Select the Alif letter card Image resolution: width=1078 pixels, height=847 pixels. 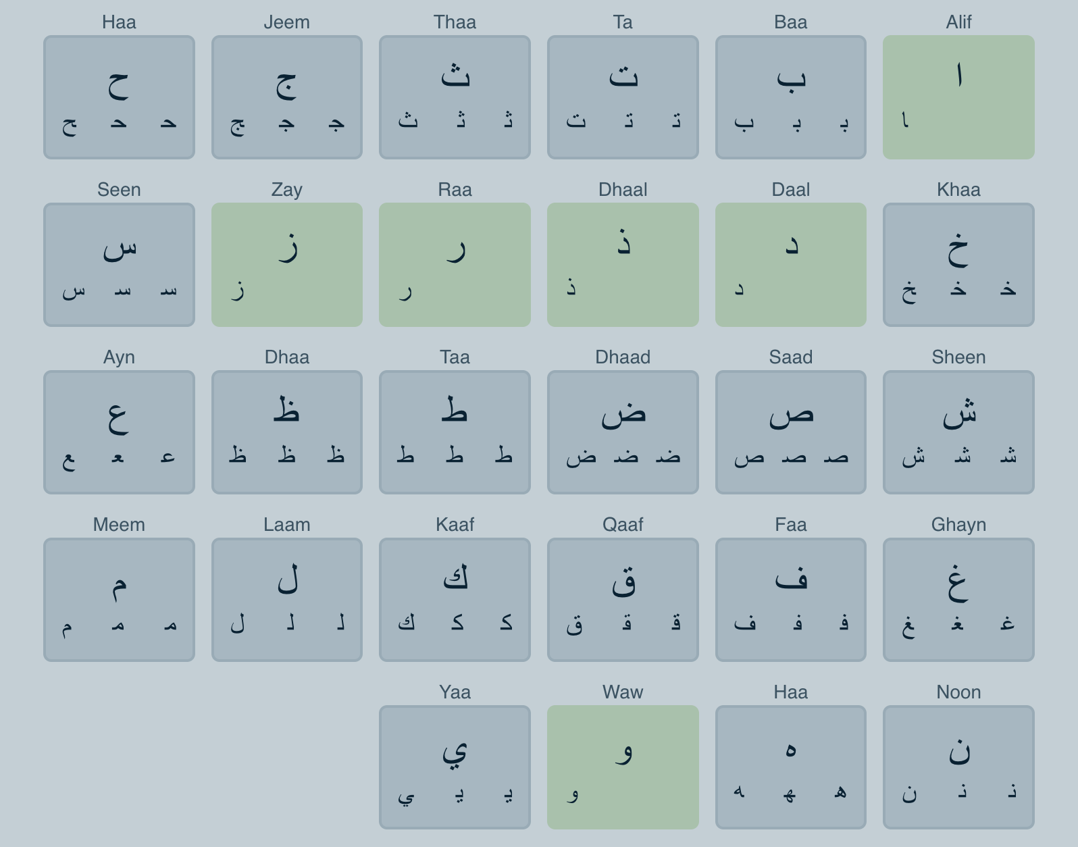coord(958,97)
